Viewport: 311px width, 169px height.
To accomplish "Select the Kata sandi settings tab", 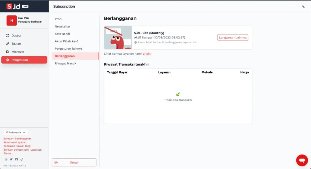I will (x=62, y=34).
